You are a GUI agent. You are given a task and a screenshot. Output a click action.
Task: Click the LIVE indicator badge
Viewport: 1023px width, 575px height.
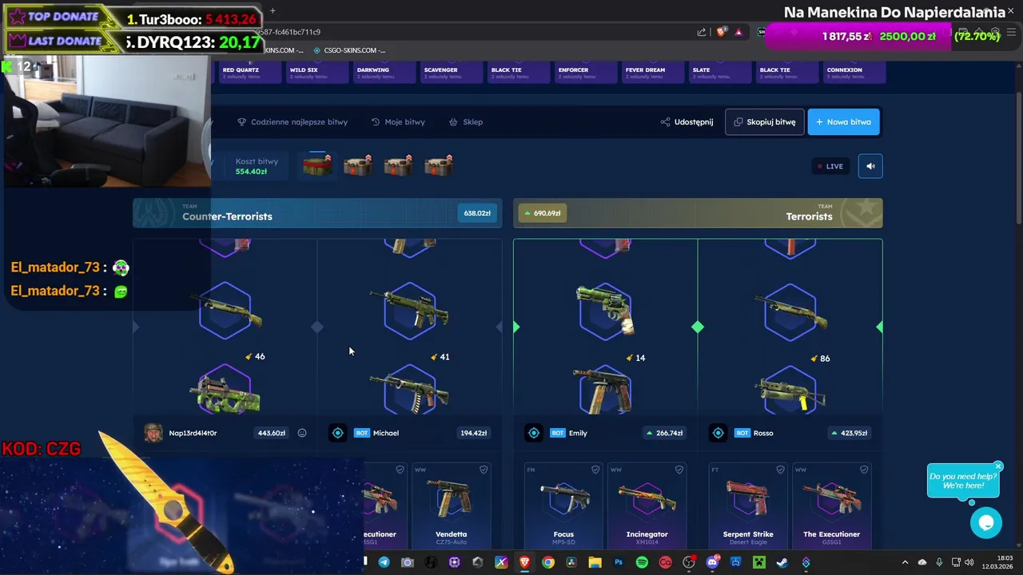coord(830,166)
